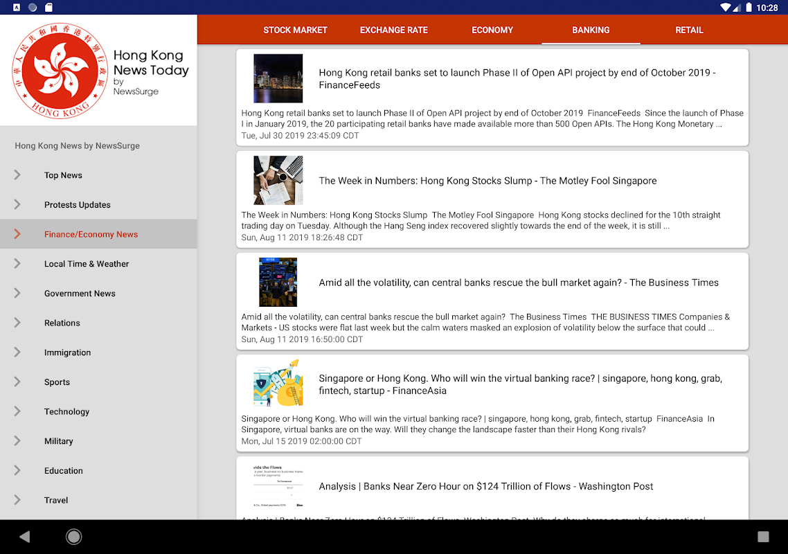Select the BANKING tab
Image resolution: width=788 pixels, height=554 pixels.
591,30
